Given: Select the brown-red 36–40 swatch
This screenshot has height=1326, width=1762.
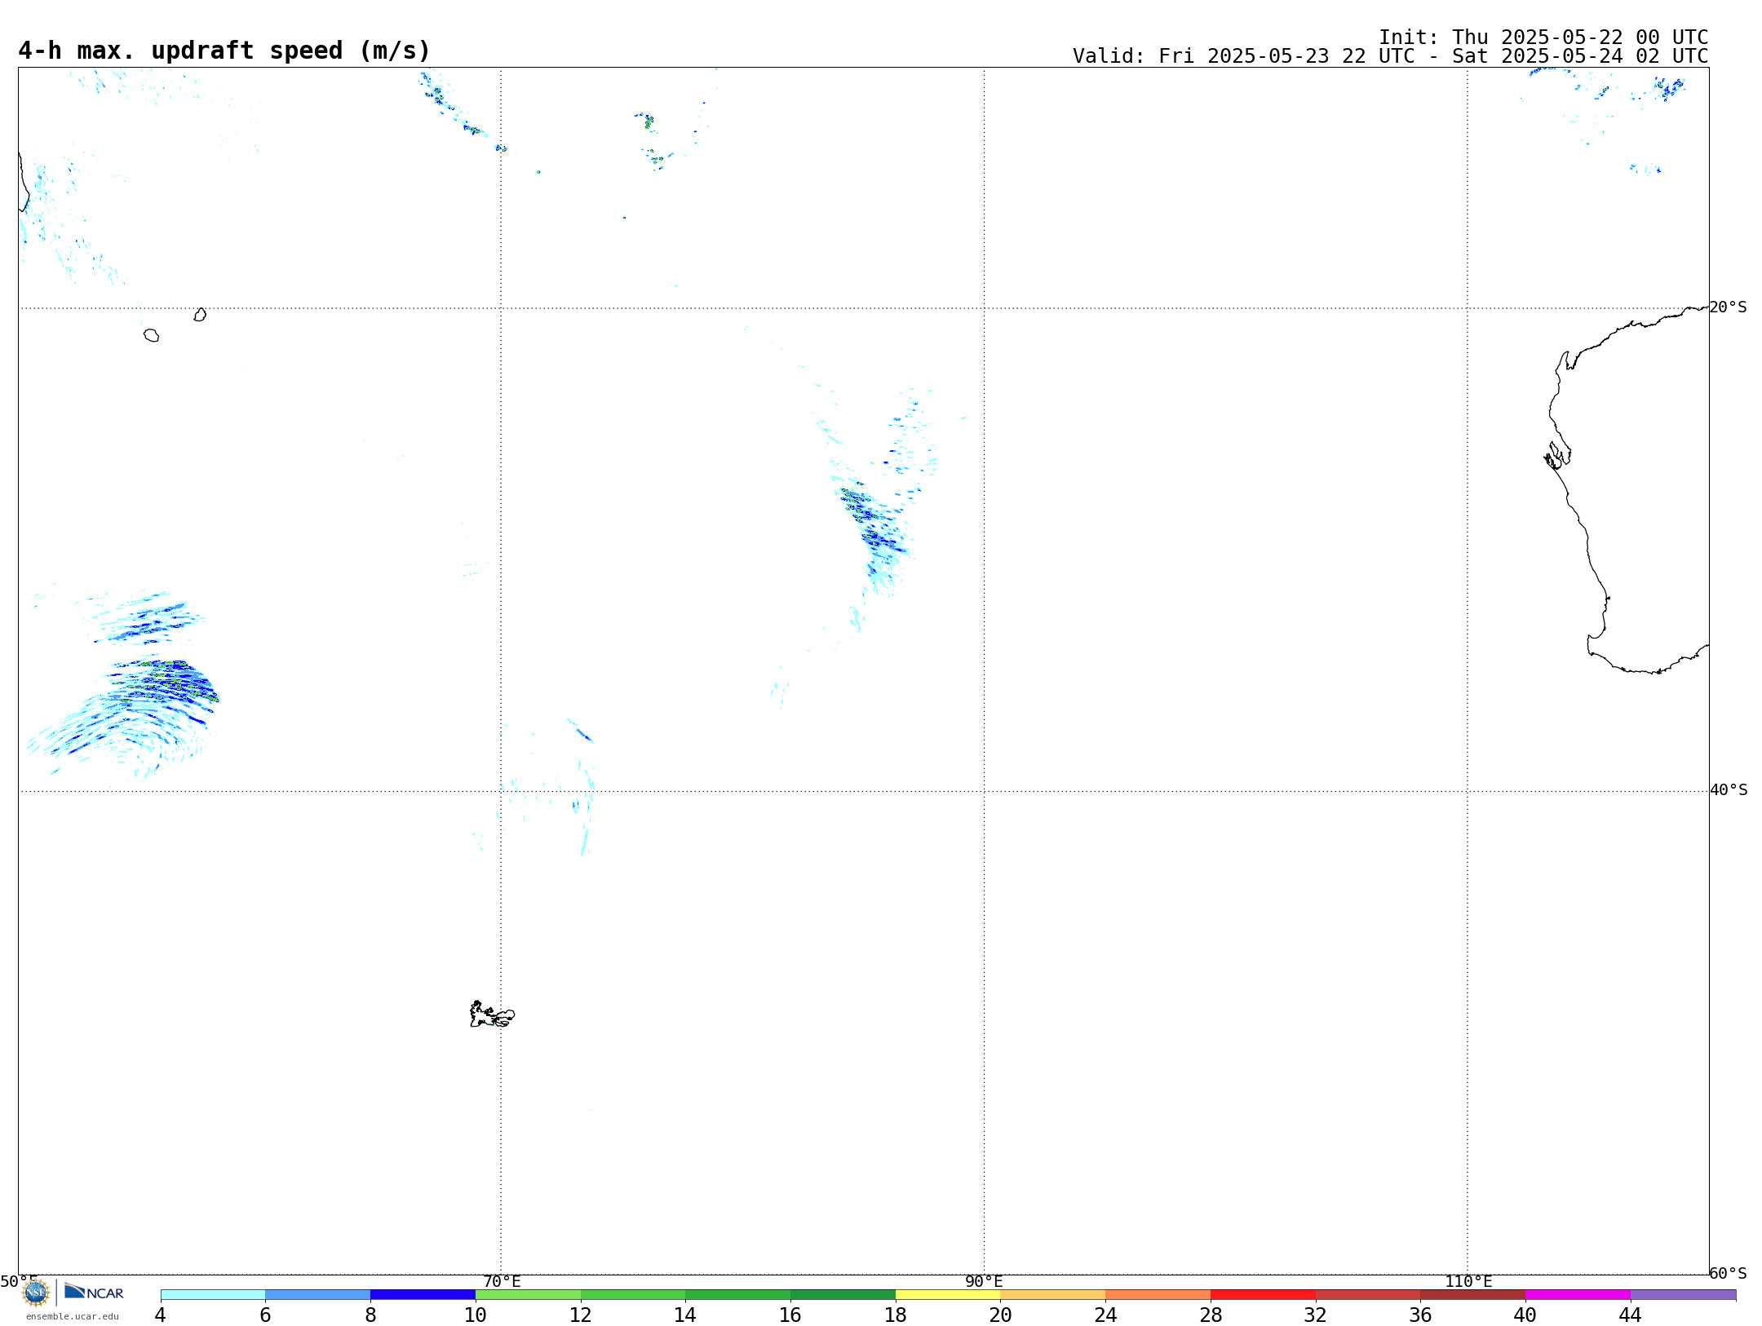Looking at the screenshot, I should 1473,1295.
